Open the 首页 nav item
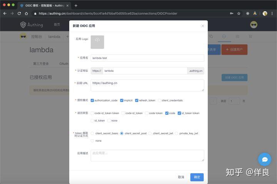The image size is (277, 184). click(x=57, y=25)
